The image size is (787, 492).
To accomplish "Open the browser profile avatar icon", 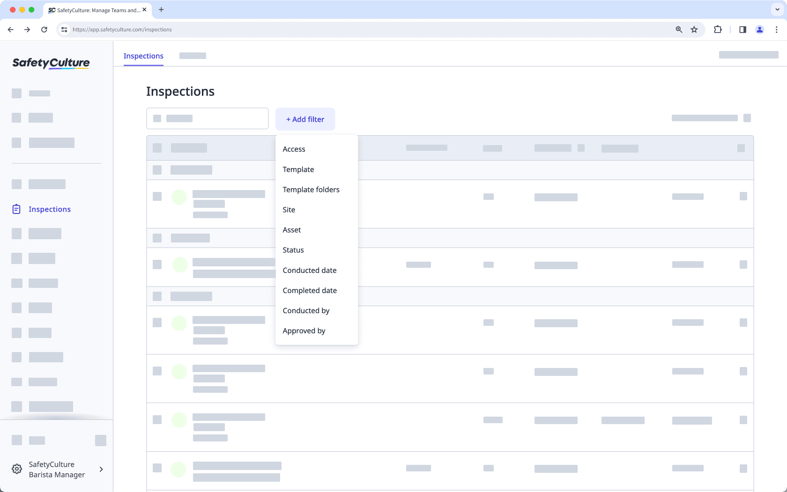I will [759, 29].
